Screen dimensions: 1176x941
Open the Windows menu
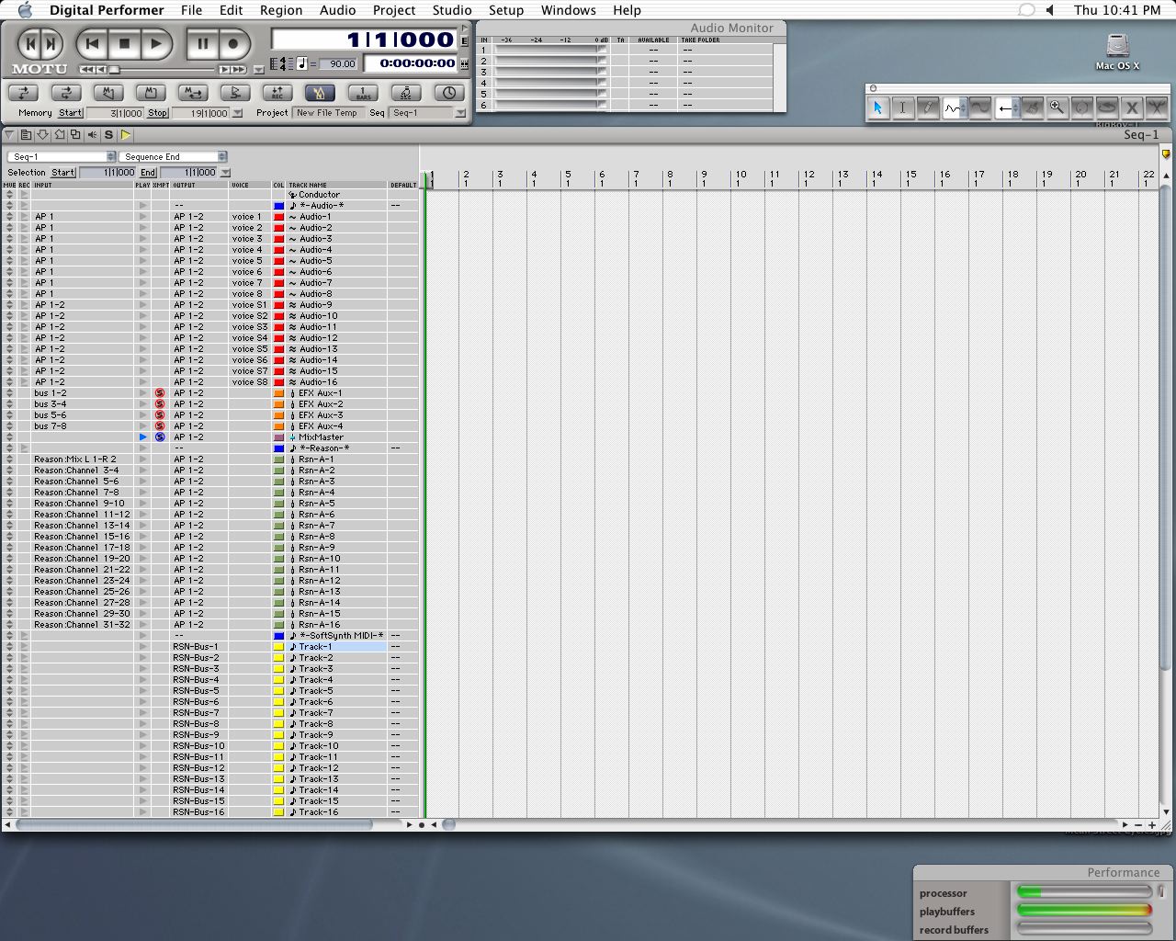click(x=568, y=10)
